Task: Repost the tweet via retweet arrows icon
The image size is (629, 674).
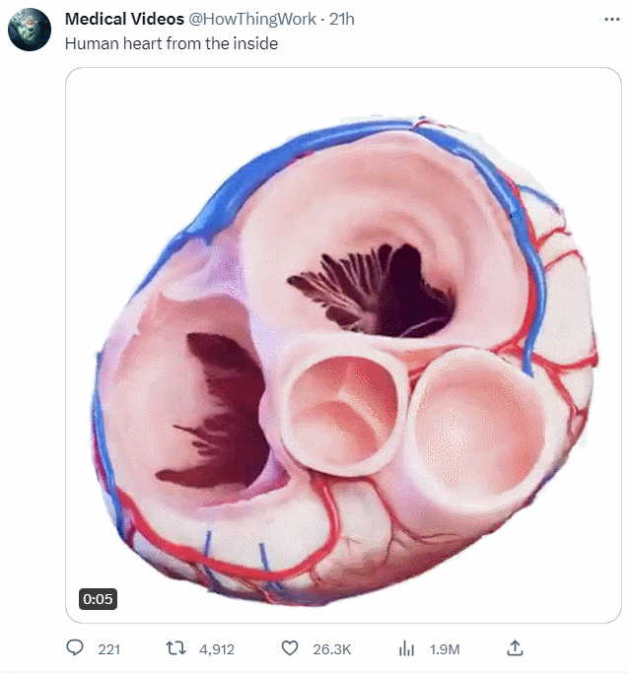Action: 175,648
